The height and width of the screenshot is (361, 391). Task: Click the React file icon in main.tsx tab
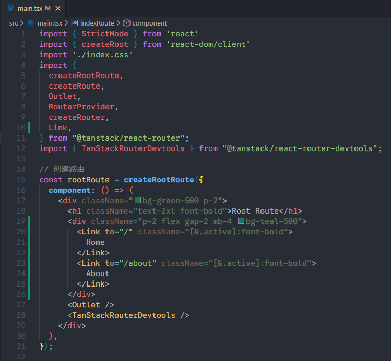tap(10, 9)
